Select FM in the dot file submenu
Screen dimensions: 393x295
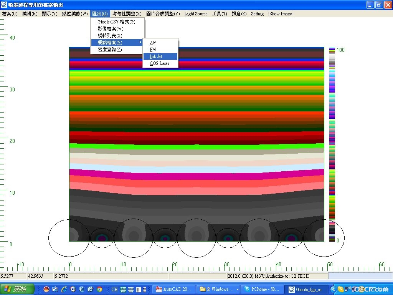point(160,50)
